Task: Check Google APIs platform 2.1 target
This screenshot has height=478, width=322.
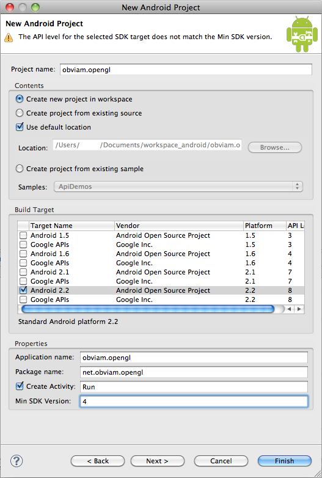Action: point(23,281)
